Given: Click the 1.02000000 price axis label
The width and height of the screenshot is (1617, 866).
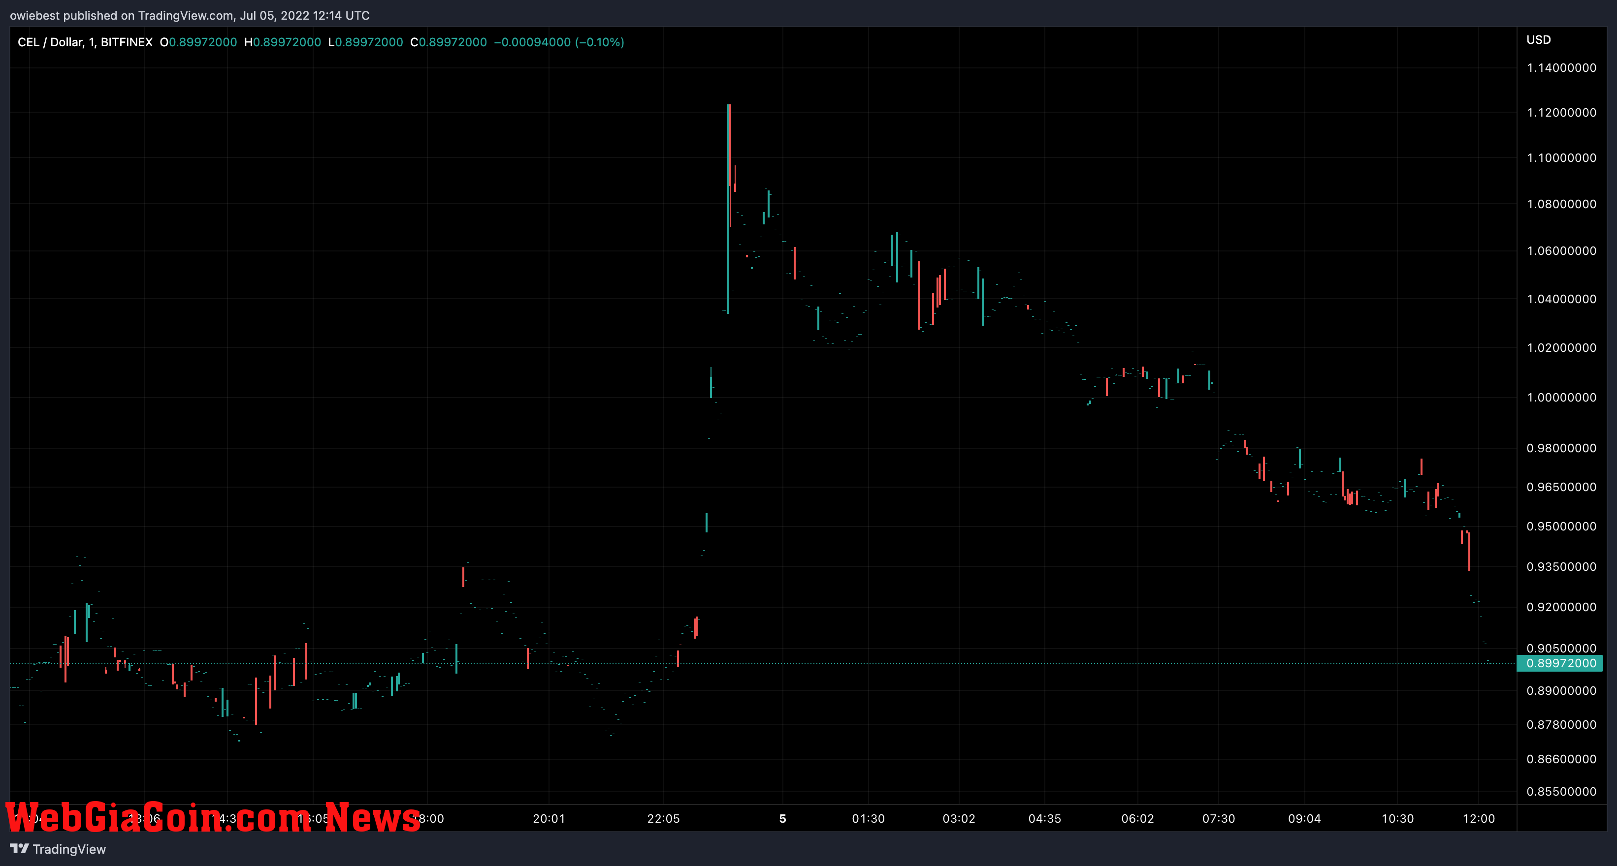Looking at the screenshot, I should pyautogui.click(x=1561, y=347).
